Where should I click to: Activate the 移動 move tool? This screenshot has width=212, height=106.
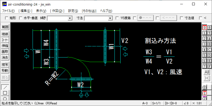click(x=5, y=70)
